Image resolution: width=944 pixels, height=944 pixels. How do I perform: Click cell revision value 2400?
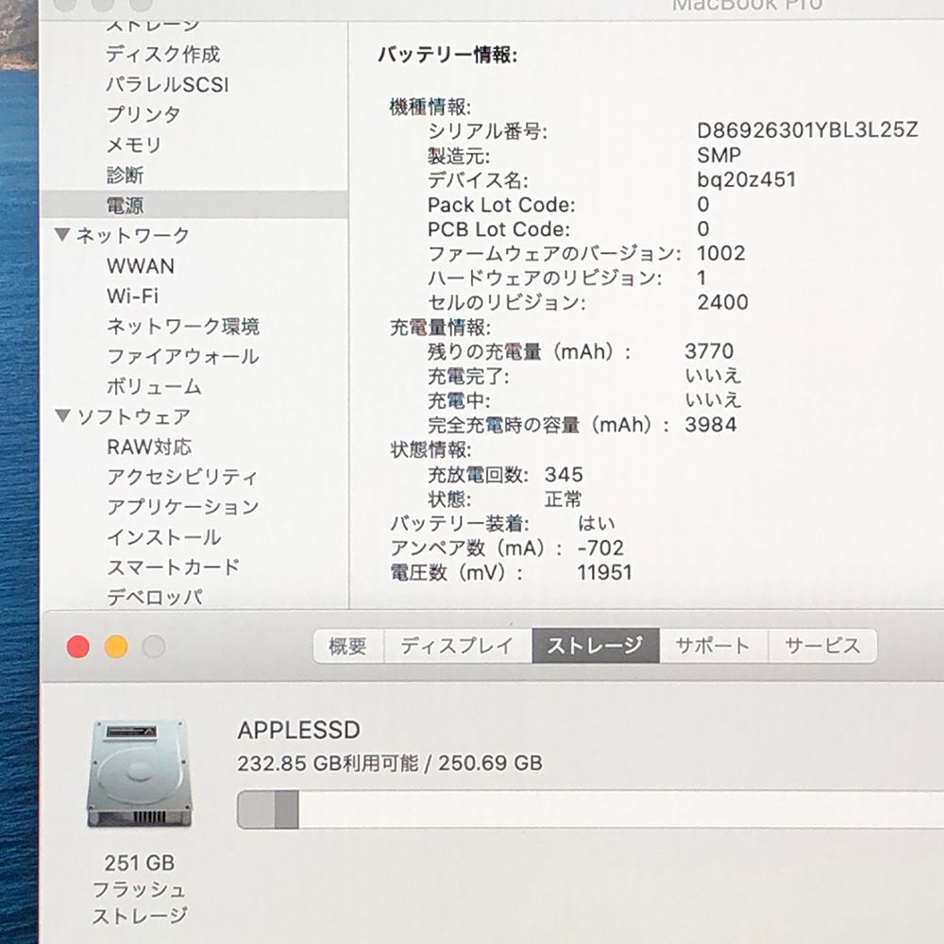tap(722, 302)
